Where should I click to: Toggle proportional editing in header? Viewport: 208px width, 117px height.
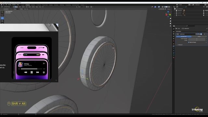91,7
